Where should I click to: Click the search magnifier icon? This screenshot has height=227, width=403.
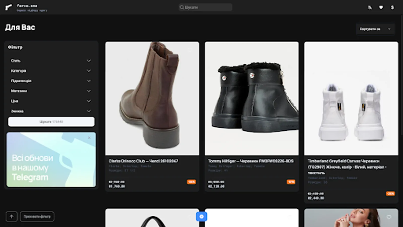coord(182,7)
